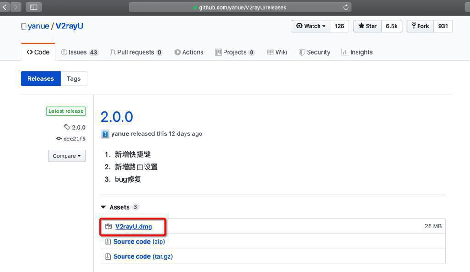Download Source code (zip)

pyautogui.click(x=139, y=241)
